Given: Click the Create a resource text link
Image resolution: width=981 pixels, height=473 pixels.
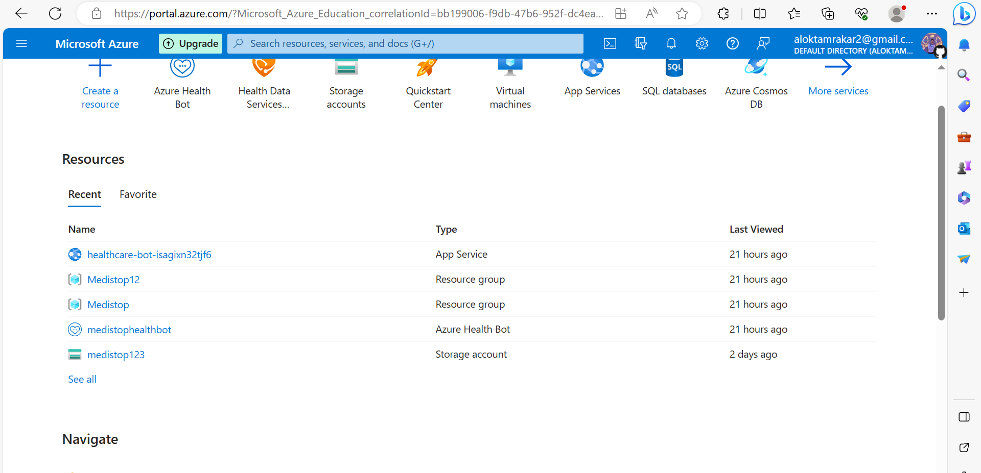Looking at the screenshot, I should (x=100, y=97).
